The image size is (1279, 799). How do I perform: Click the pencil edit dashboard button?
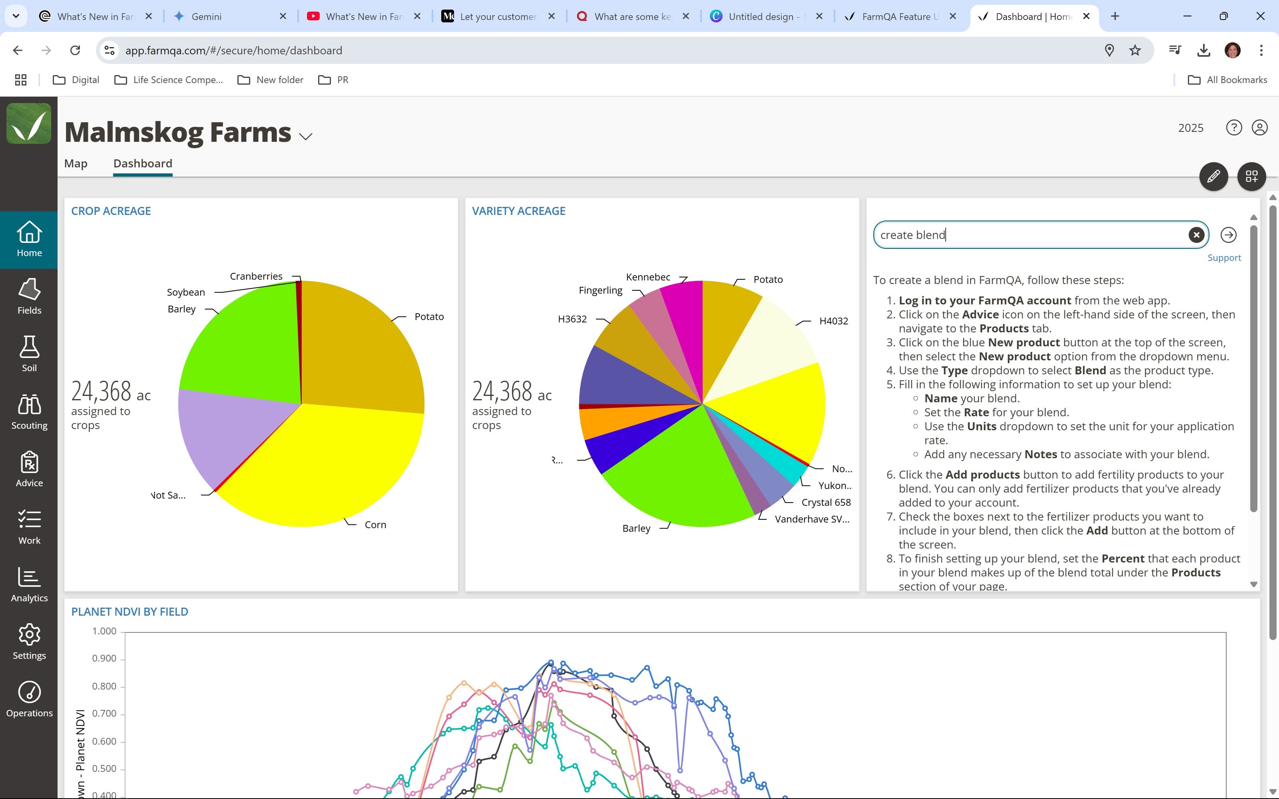tap(1213, 177)
